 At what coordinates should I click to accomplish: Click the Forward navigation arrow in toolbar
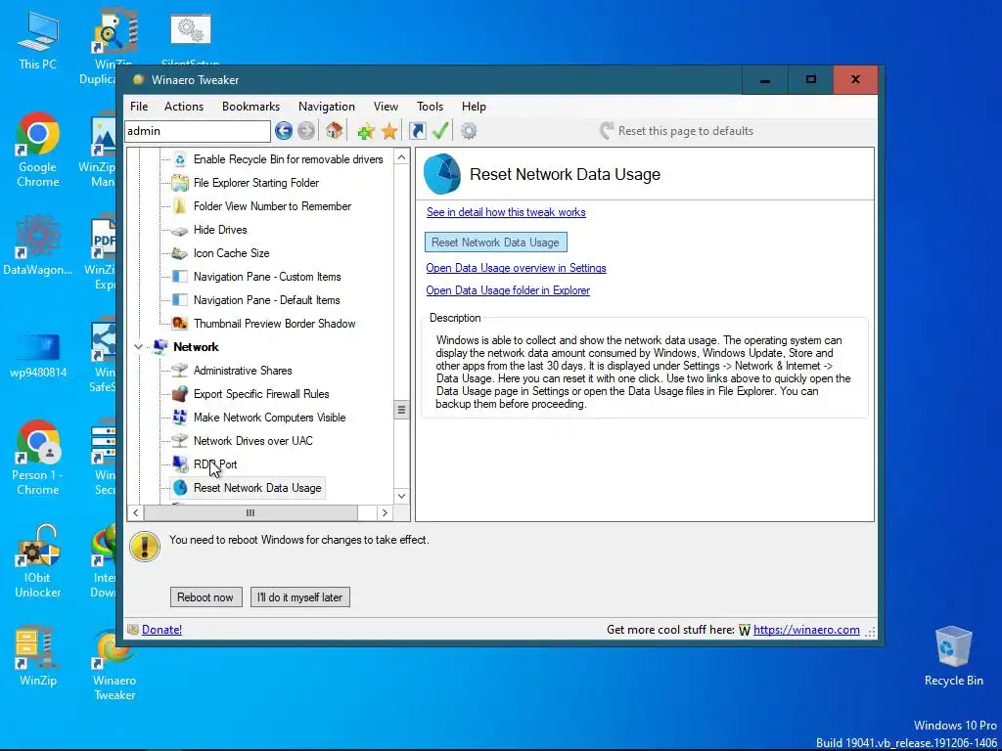tap(306, 131)
